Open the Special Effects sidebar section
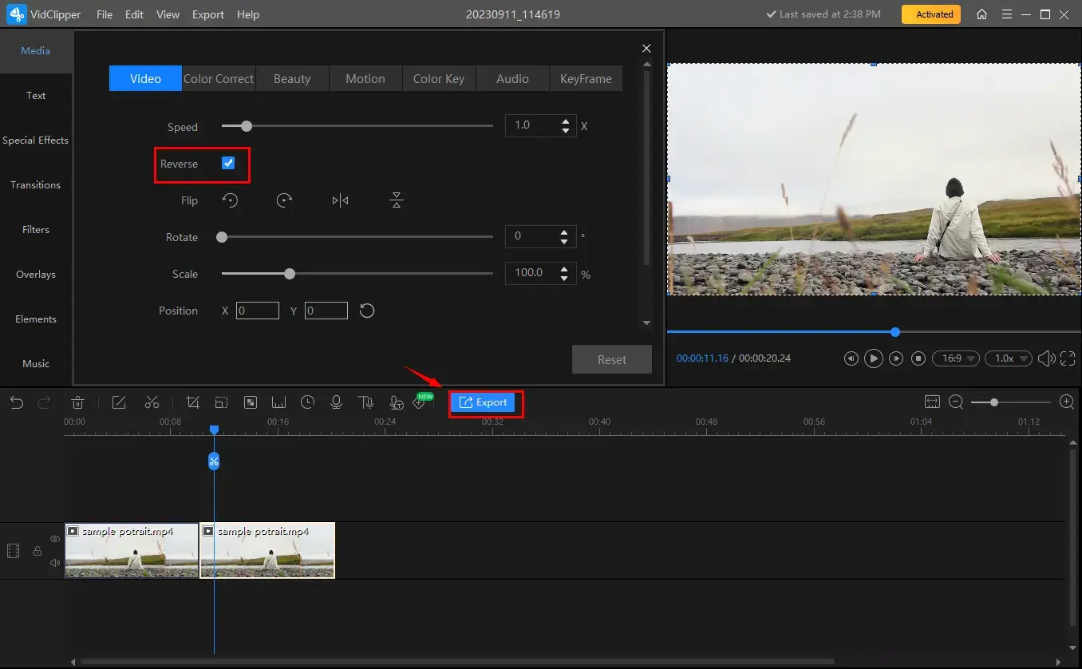 click(36, 140)
